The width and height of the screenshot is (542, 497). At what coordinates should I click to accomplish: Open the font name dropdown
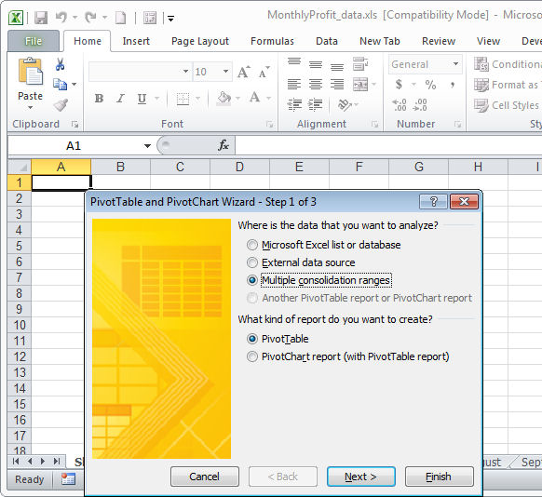185,72
